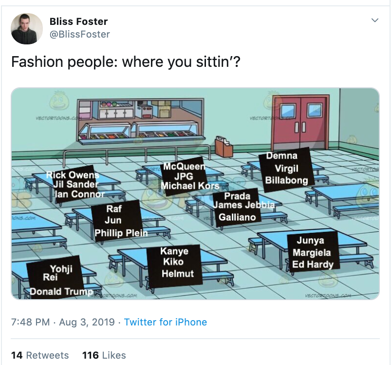The image size is (392, 365).
Task: Click the 14 Retweets count
Action: point(30,355)
